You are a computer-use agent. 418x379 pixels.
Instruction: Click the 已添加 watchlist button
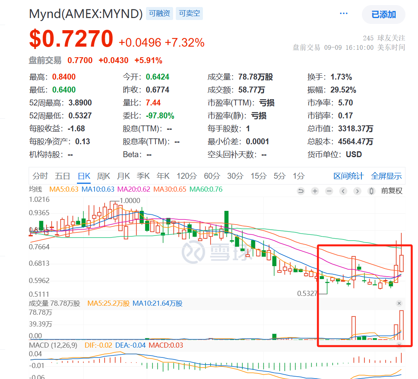pyautogui.click(x=383, y=15)
